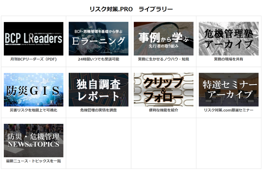Open the 事例から学ぶ banner image
Image resolution: width=266 pixels, height=172 pixels.
(x=163, y=39)
